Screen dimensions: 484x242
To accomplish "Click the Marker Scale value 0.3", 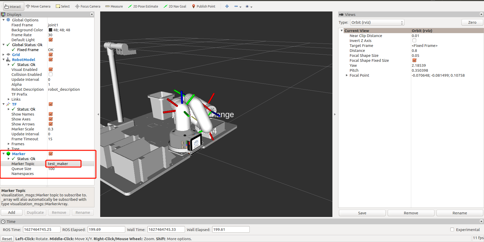I will [51, 129].
